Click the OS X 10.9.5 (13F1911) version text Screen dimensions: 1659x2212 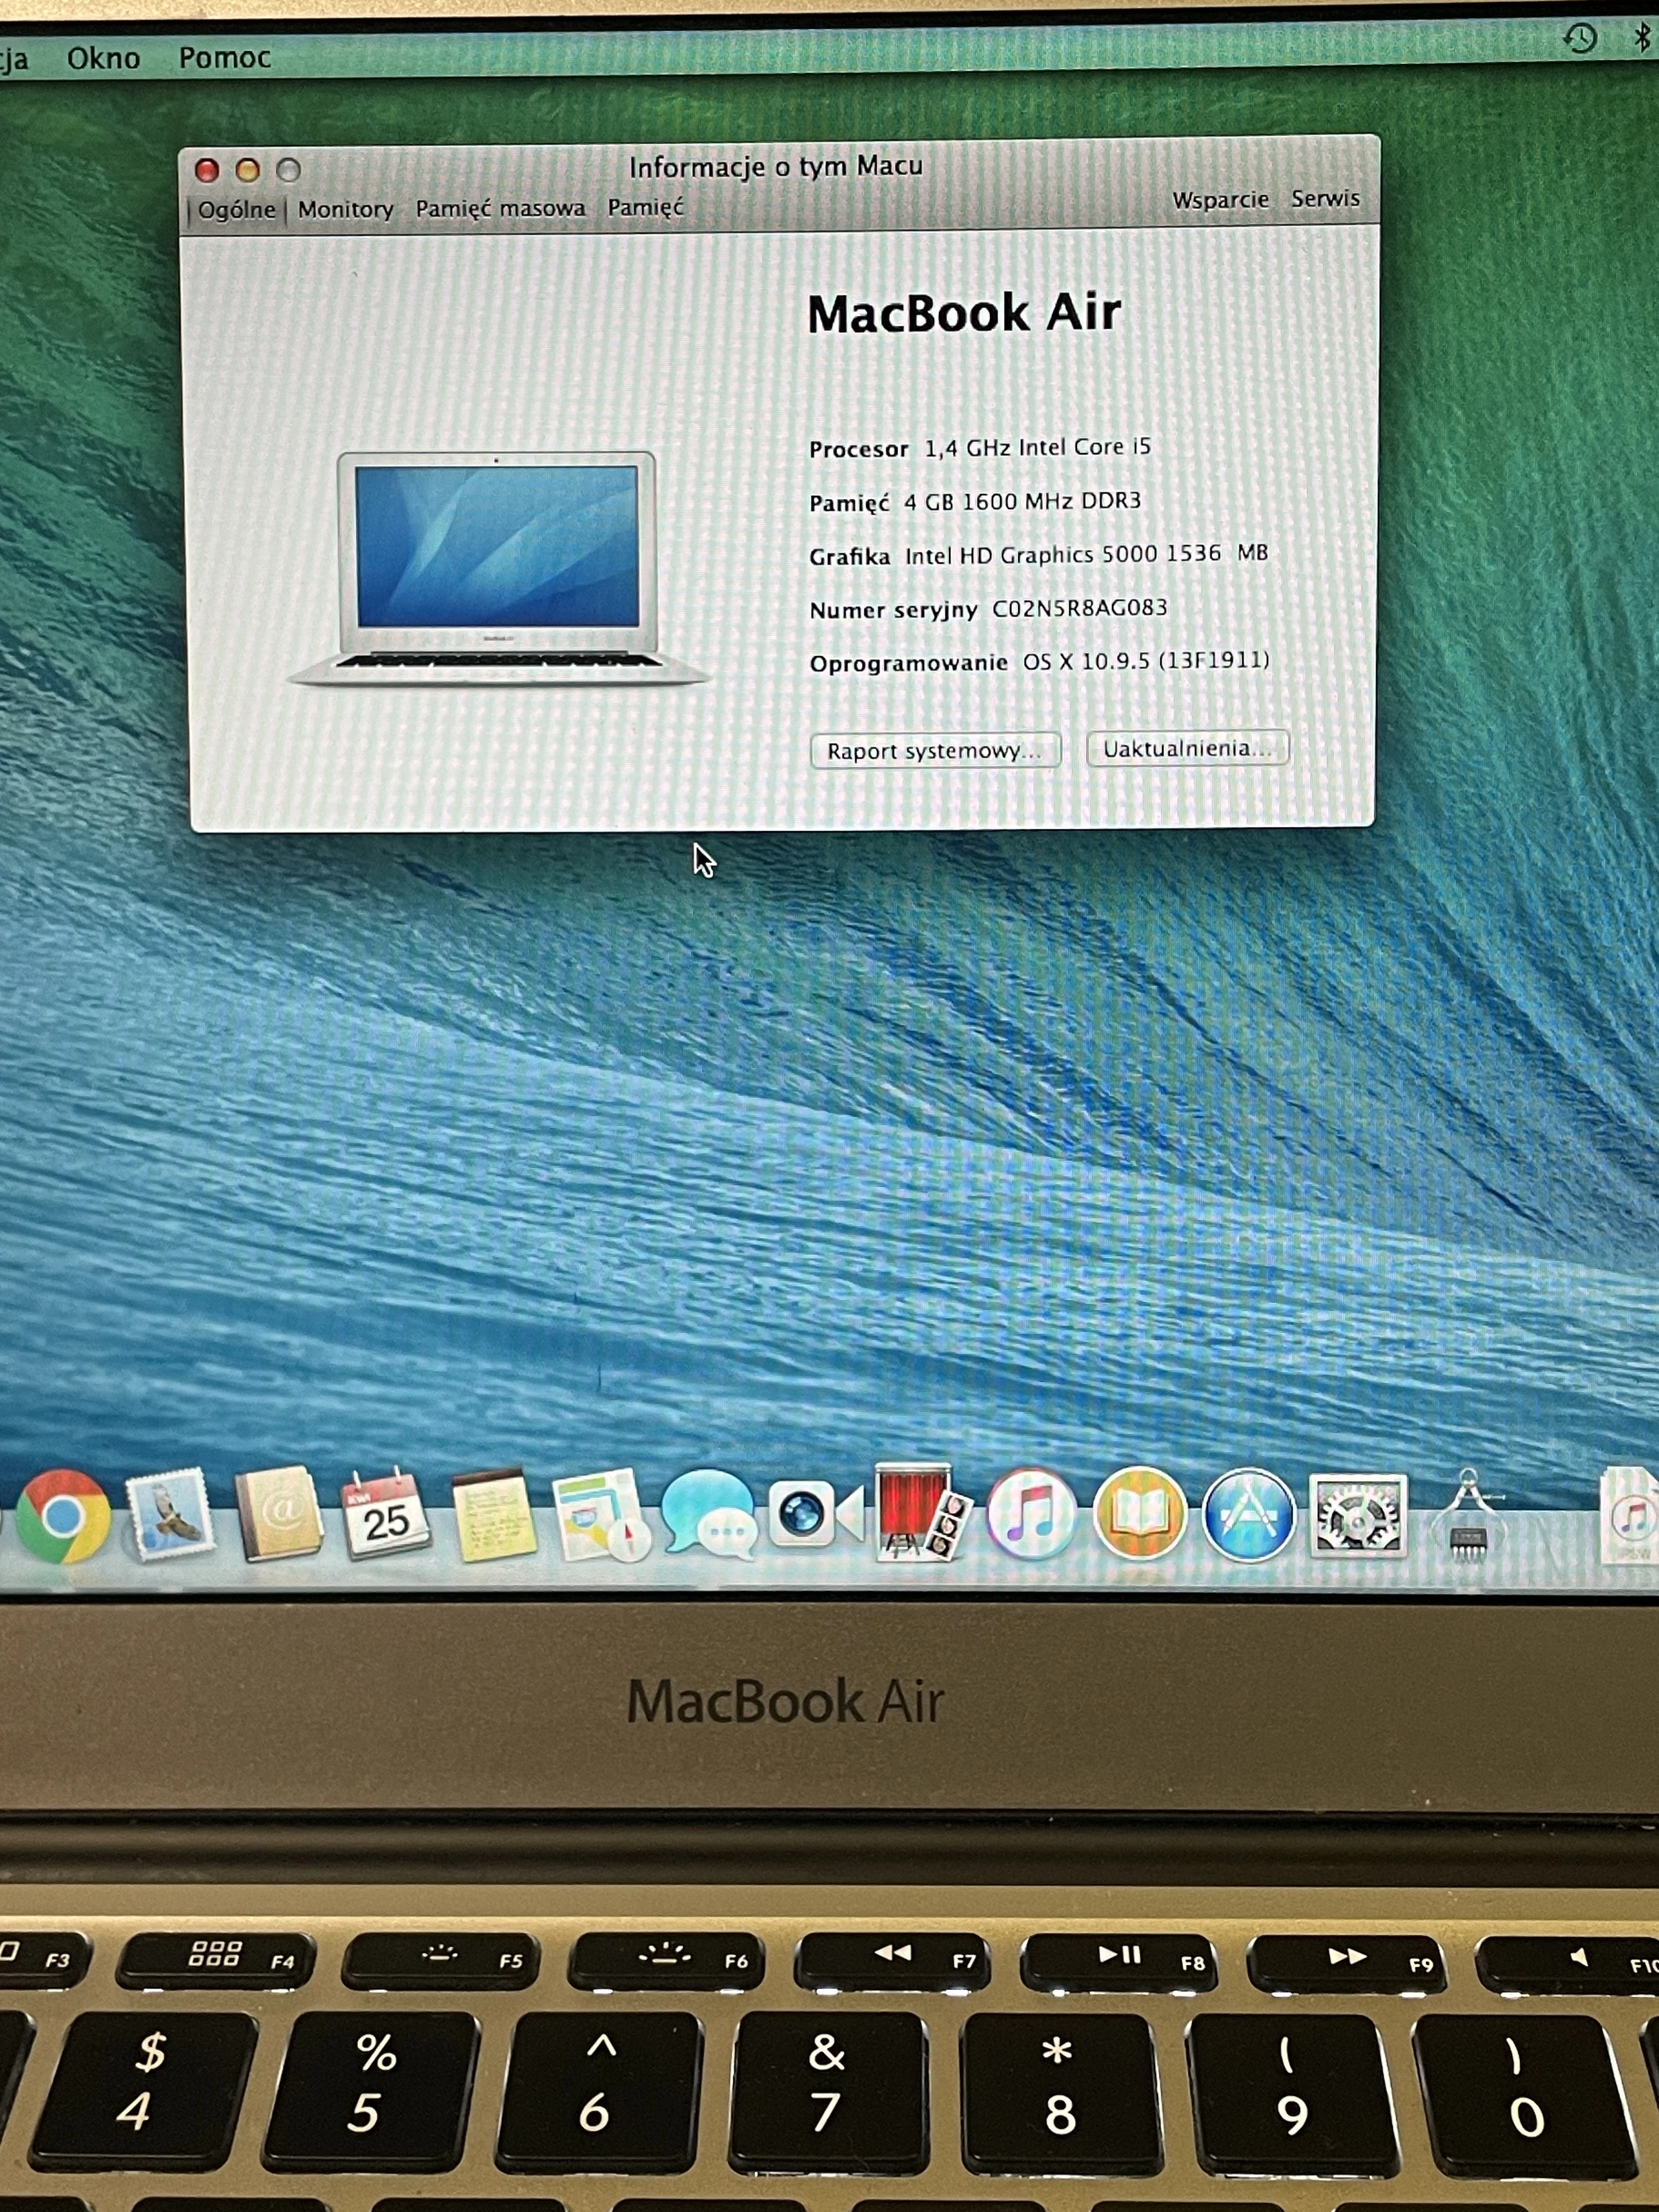coord(1146,661)
